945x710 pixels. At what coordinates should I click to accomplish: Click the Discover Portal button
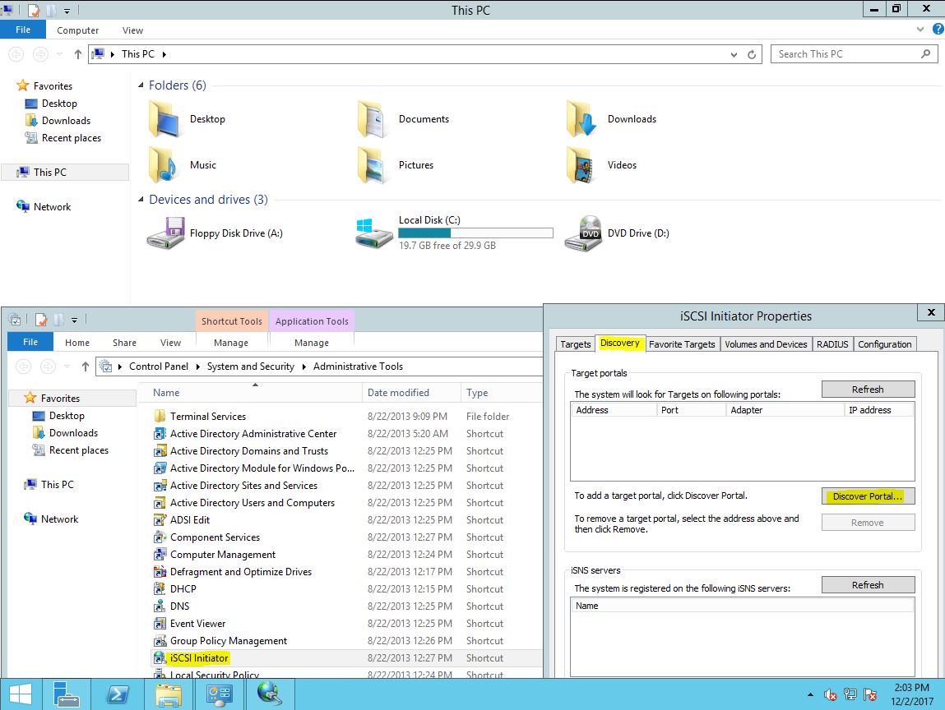click(868, 496)
